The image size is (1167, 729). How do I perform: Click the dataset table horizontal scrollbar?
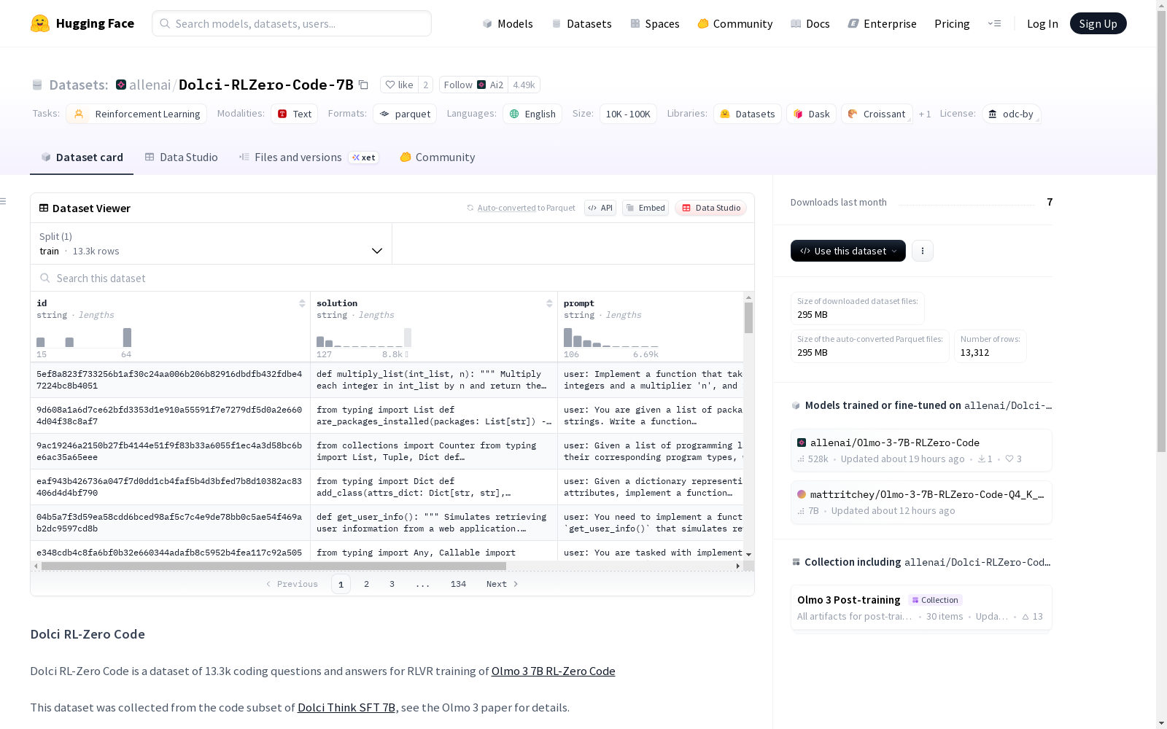(x=274, y=566)
